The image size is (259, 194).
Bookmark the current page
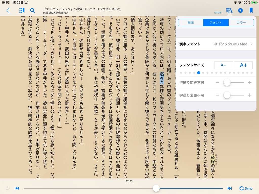point(251,11)
